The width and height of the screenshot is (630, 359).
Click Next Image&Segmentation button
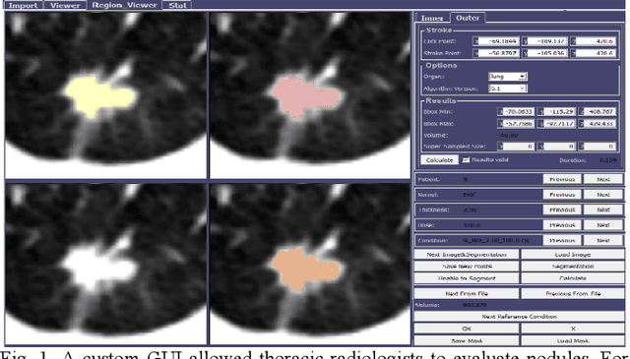pos(467,255)
